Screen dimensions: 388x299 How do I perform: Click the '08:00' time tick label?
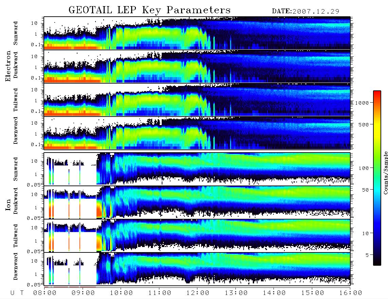click(x=45, y=293)
